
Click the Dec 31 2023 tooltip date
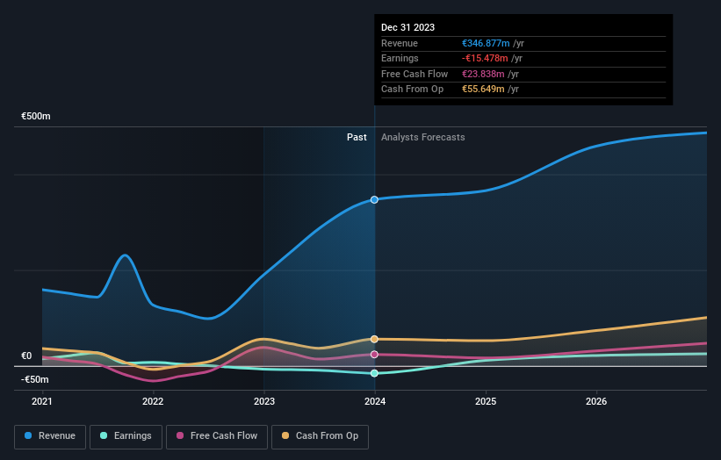(x=407, y=27)
